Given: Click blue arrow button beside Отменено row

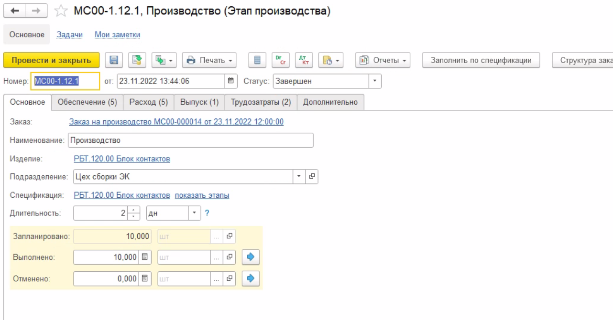Looking at the screenshot, I should [x=251, y=278].
